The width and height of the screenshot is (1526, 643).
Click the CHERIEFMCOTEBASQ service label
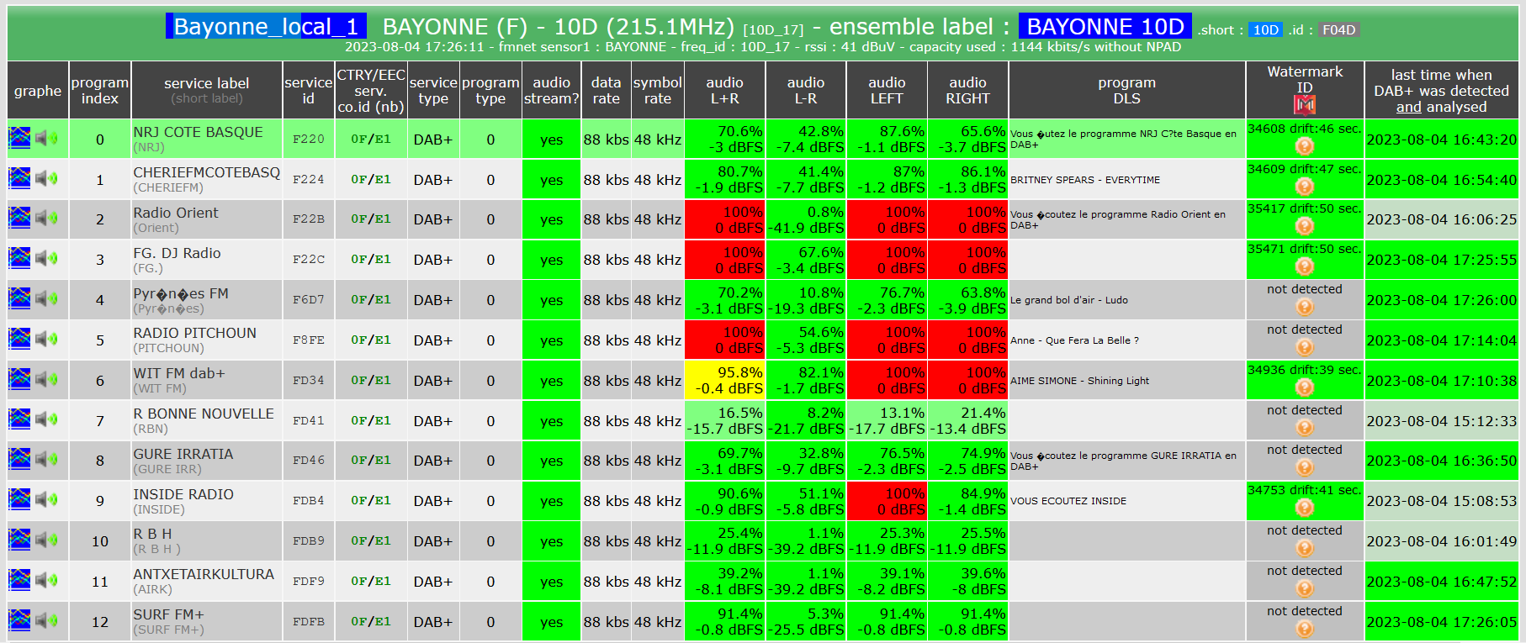(206, 172)
